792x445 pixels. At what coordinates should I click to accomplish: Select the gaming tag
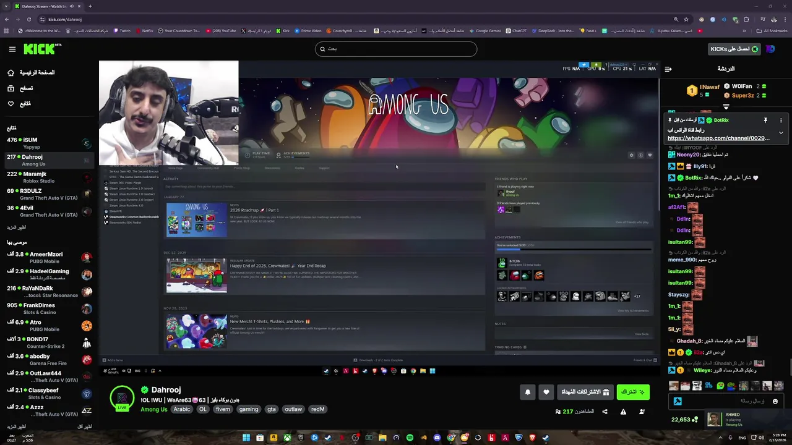click(x=249, y=409)
